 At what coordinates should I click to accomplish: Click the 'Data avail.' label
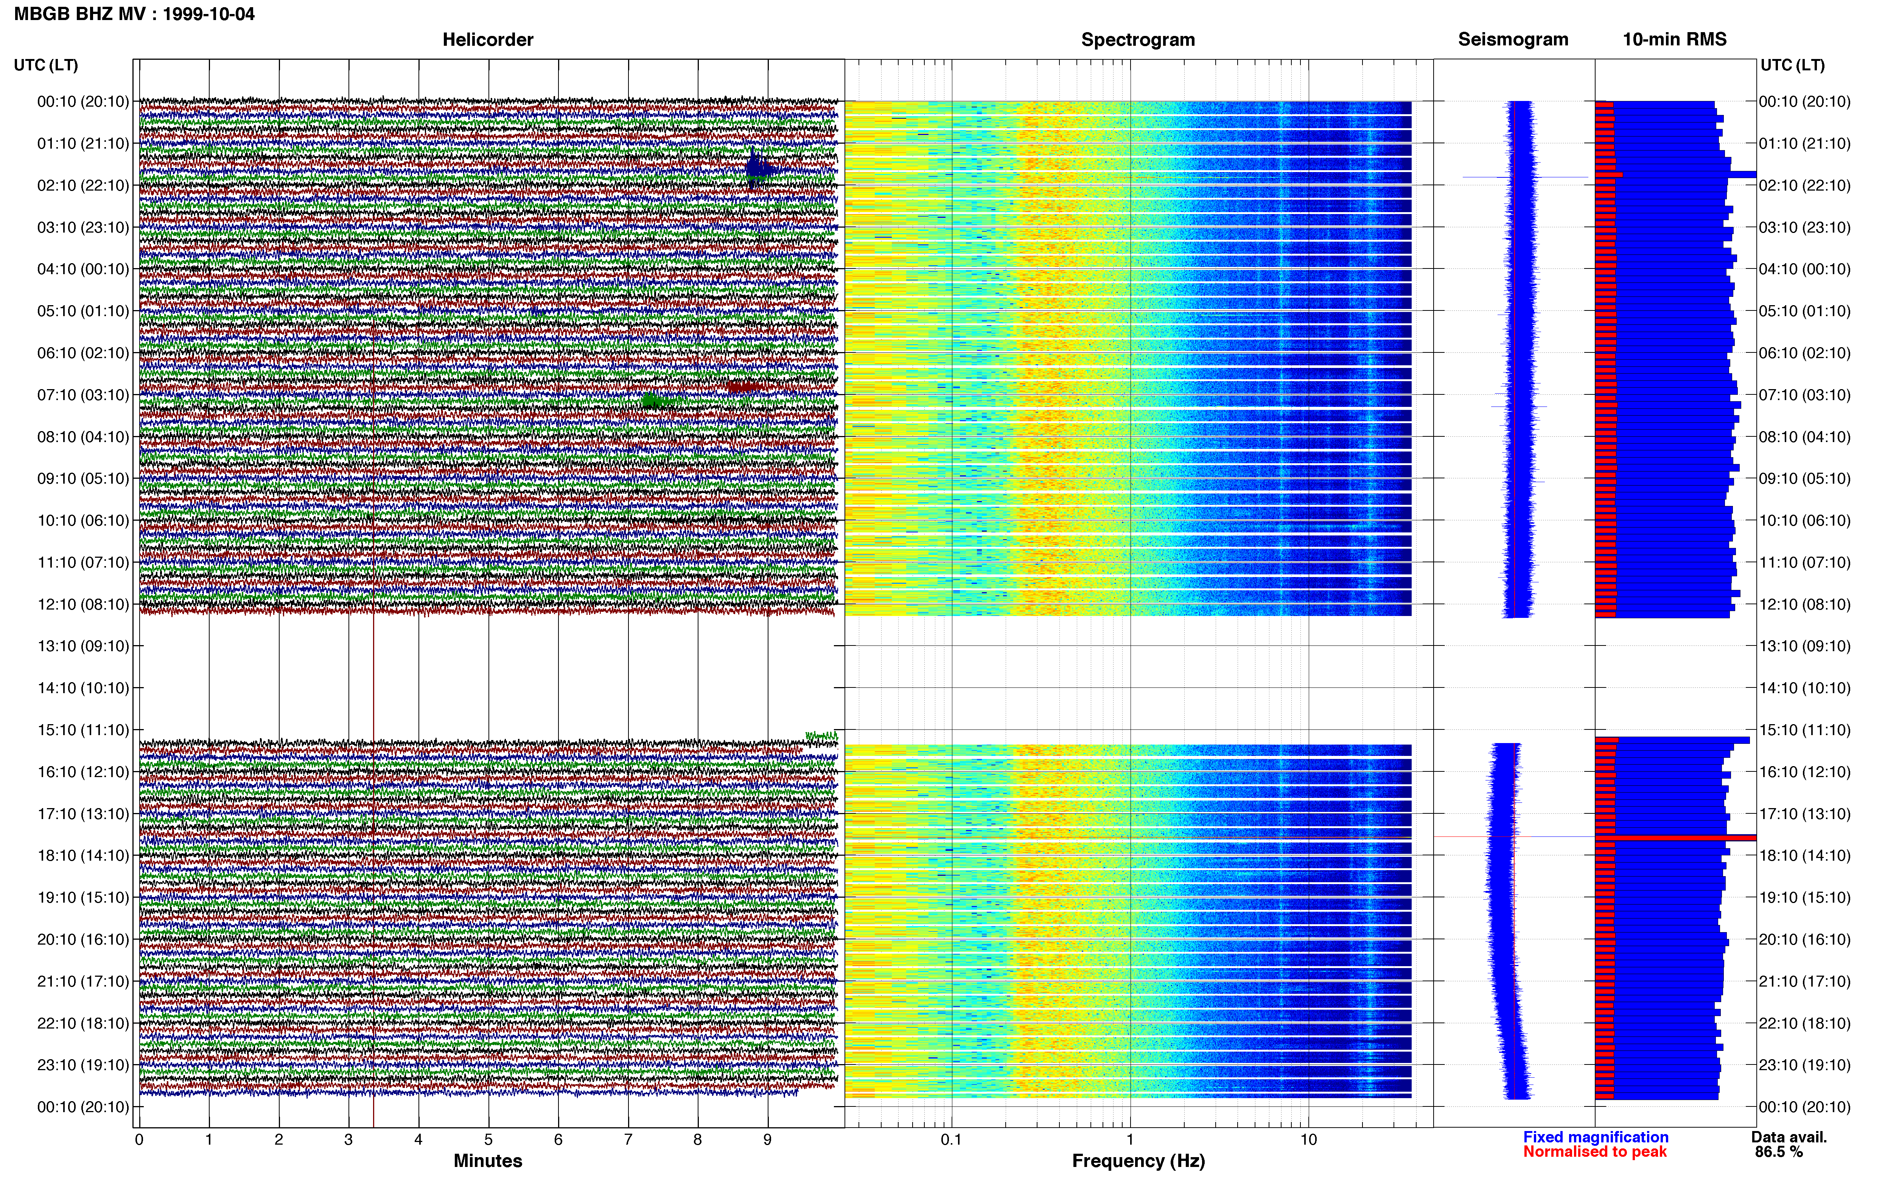[1789, 1137]
